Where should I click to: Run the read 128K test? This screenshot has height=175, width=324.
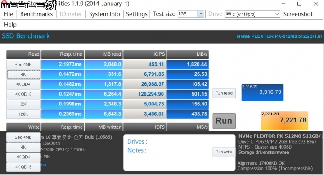(x=23, y=114)
